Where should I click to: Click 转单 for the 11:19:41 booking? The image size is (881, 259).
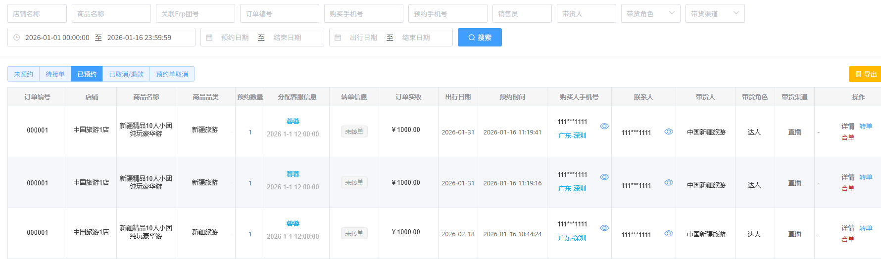point(866,126)
